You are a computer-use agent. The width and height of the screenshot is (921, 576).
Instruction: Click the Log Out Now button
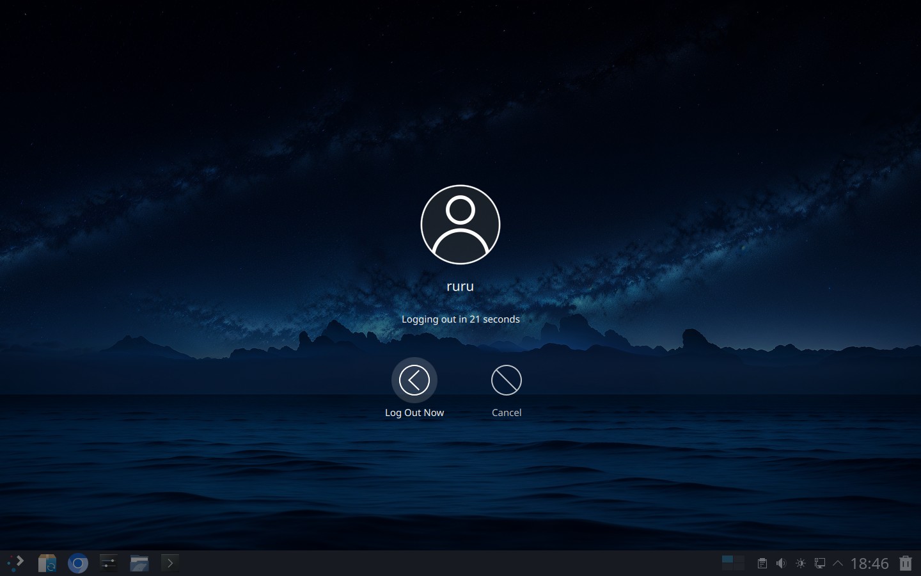tap(414, 380)
